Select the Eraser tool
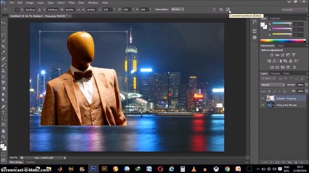Image resolution: width=309 pixels, height=173 pixels. 3,83
